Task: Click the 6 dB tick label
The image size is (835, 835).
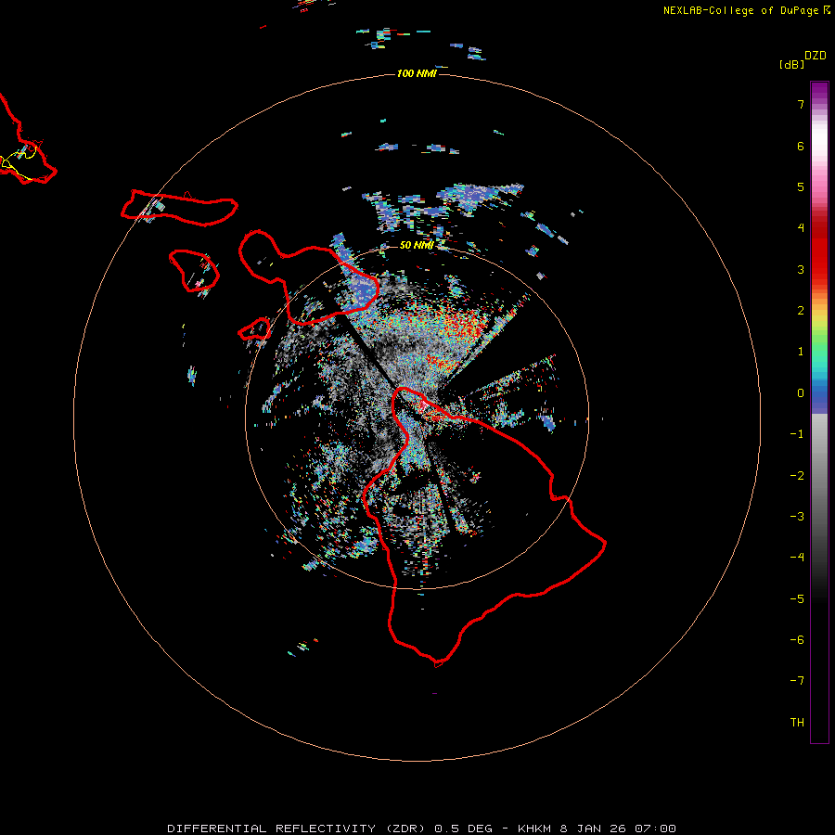Action: click(x=801, y=146)
